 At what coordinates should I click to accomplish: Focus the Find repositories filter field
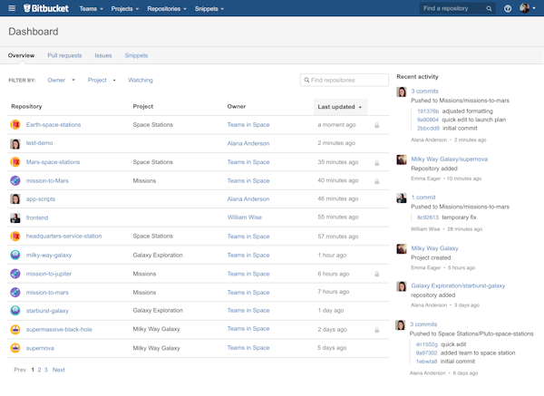coord(345,80)
